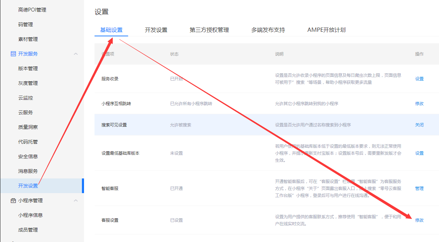The height and width of the screenshot is (242, 439).
Task: Click 关闭 to disable 搜索可见设置
Action: (x=419, y=125)
